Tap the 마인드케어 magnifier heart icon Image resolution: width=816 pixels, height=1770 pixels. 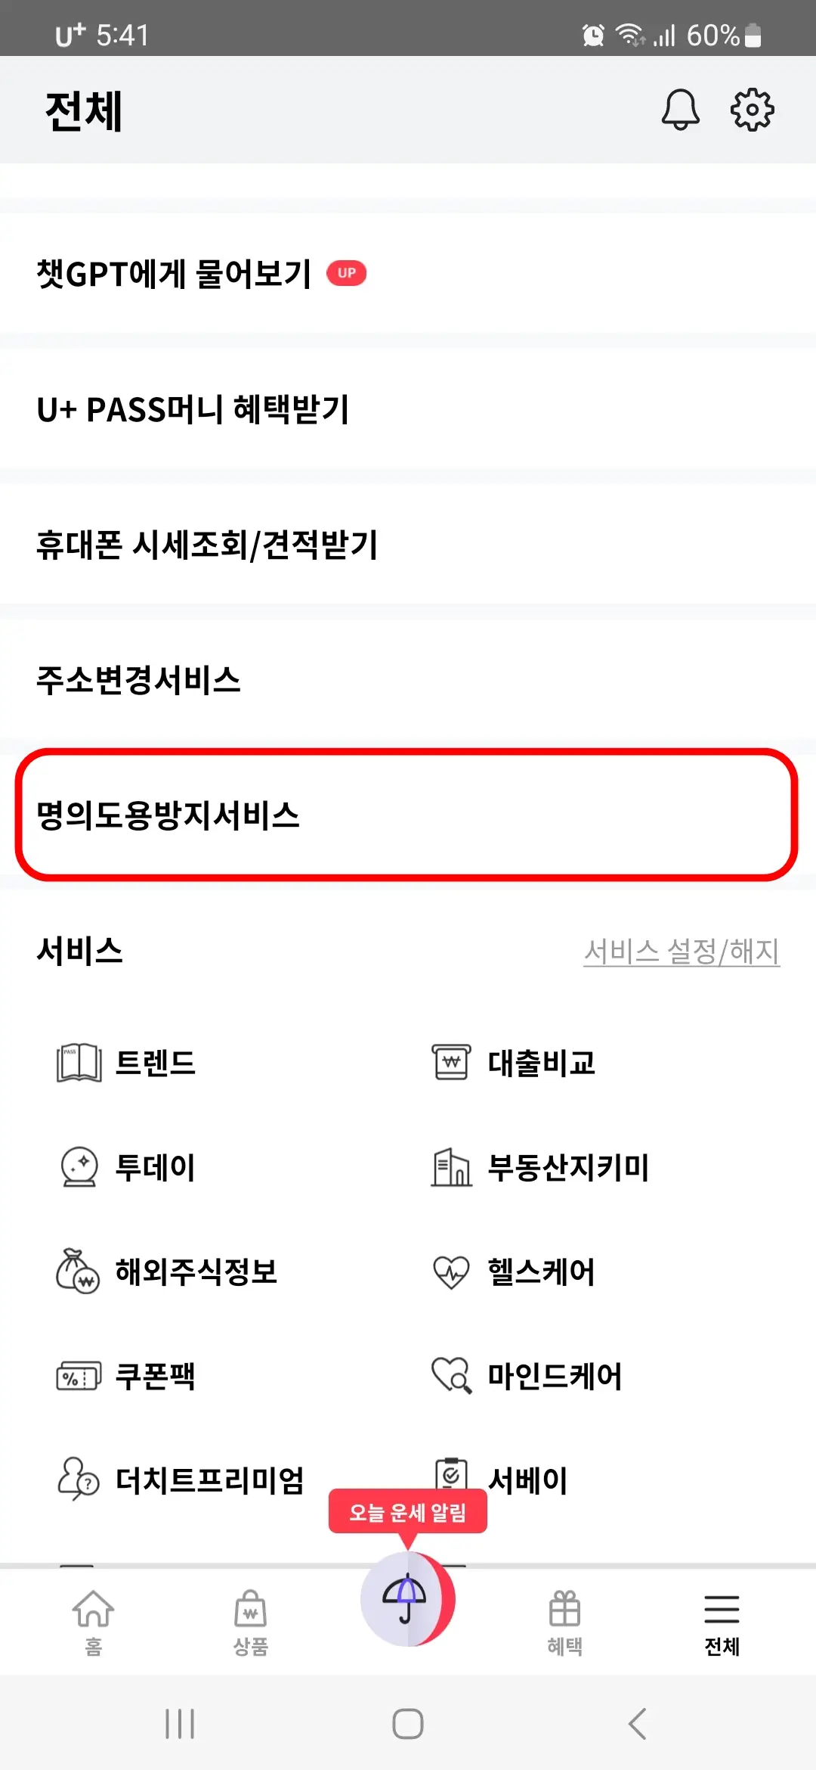(x=451, y=1377)
